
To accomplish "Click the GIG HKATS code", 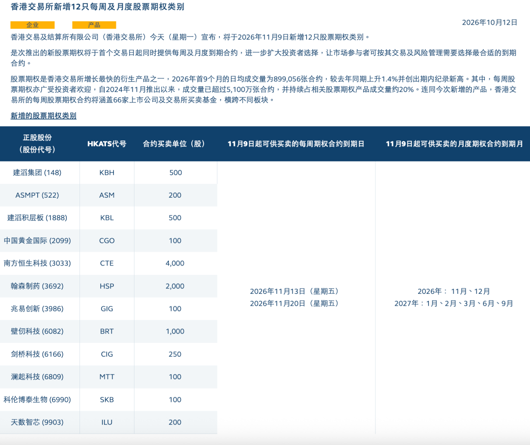I will [x=107, y=309].
